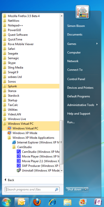
Task: Expand the Windows Live folder
Action: (x=31, y=119)
